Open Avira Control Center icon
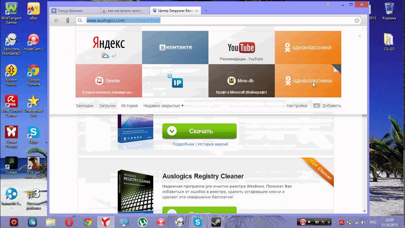This screenshot has height=228, width=405. coord(11,106)
